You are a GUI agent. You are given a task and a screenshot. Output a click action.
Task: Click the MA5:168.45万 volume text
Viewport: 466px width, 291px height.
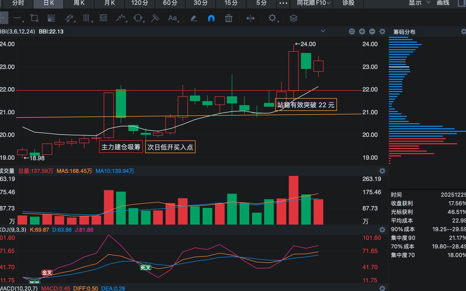click(x=74, y=171)
